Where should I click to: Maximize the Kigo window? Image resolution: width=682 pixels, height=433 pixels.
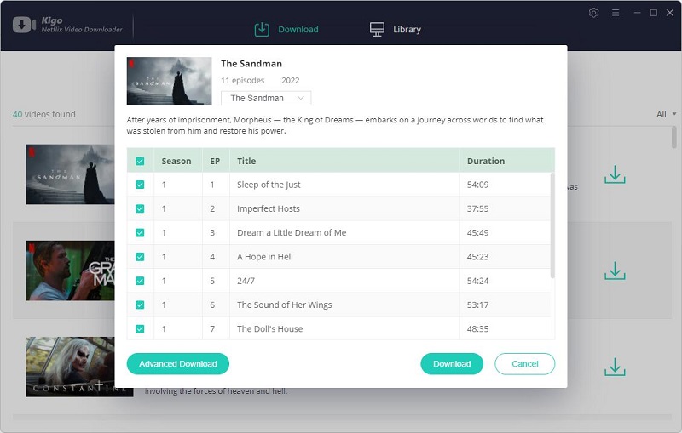point(653,13)
